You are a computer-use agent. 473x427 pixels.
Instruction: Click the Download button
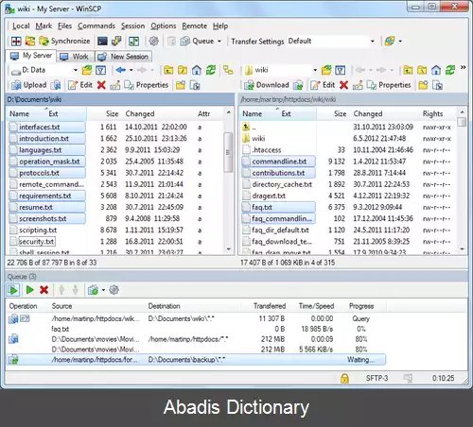[x=267, y=85]
